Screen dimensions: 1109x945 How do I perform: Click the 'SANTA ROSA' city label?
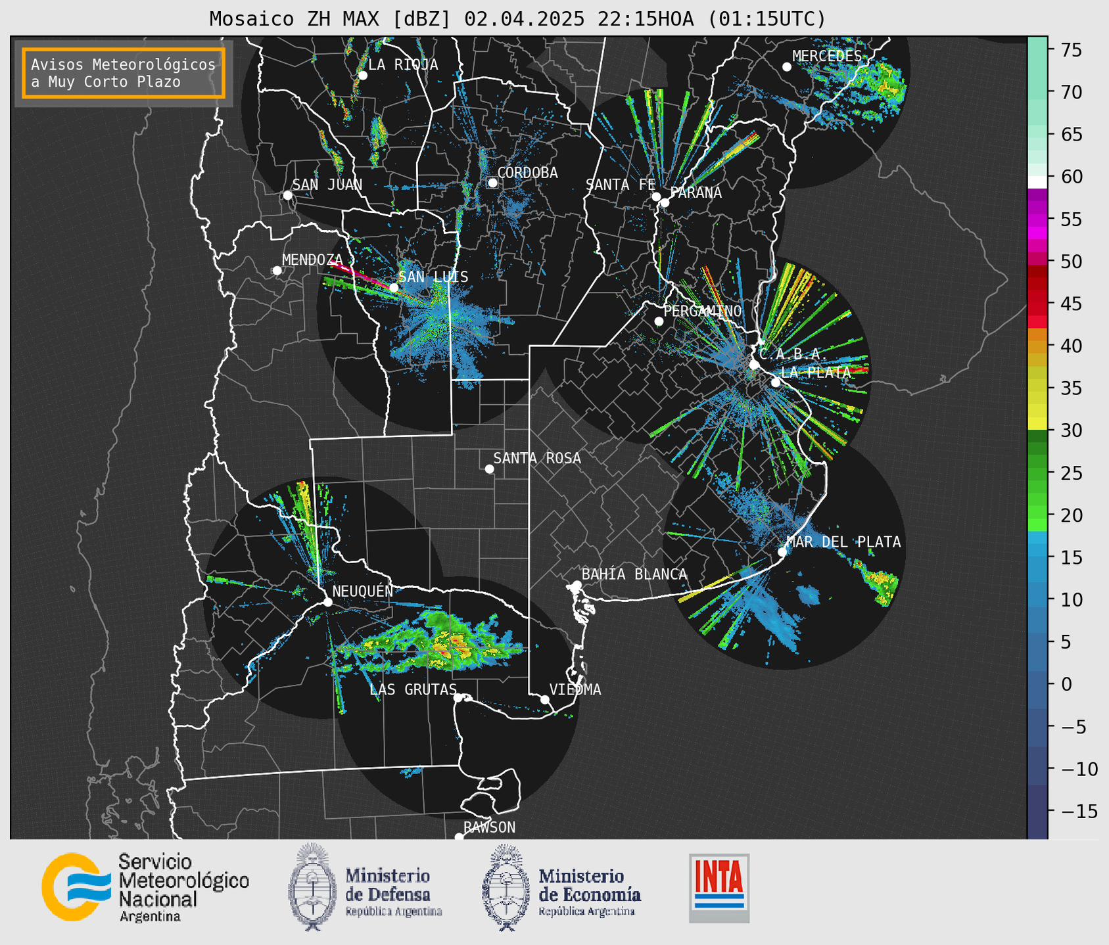click(537, 458)
